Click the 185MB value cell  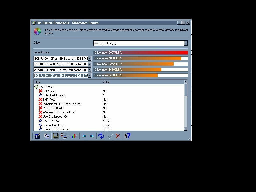click(107, 125)
